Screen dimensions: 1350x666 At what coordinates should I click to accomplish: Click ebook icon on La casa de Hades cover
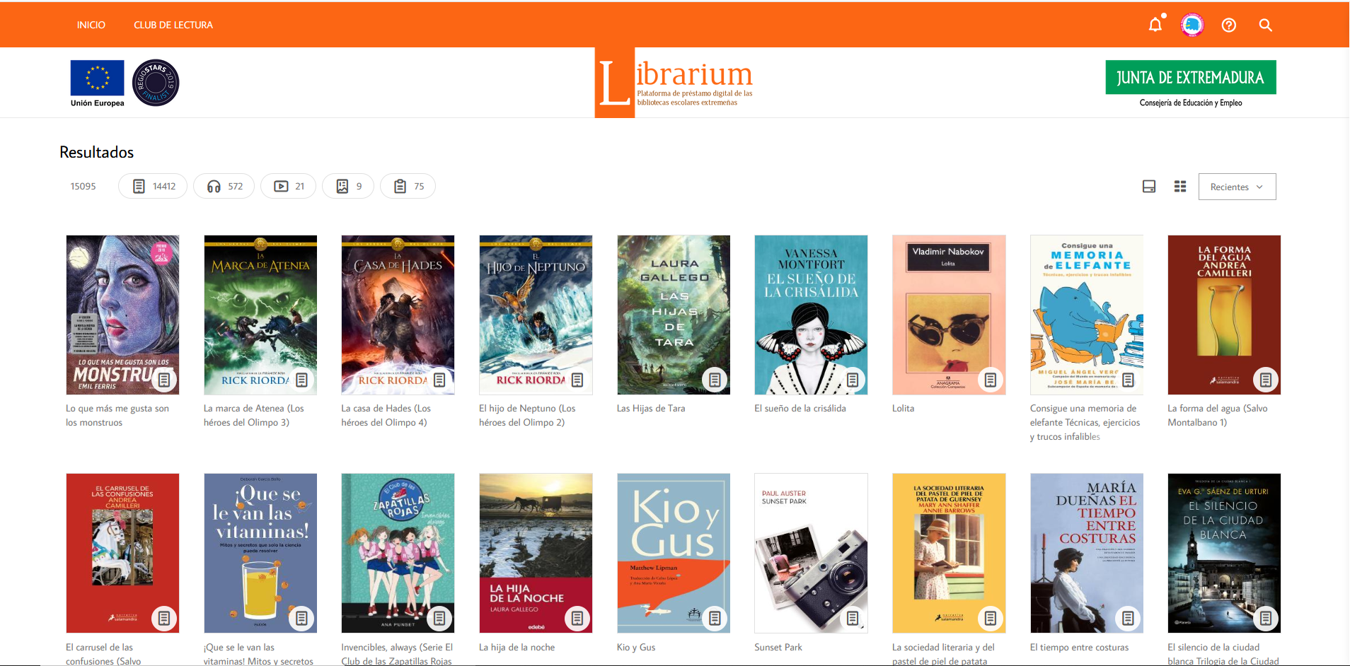439,380
